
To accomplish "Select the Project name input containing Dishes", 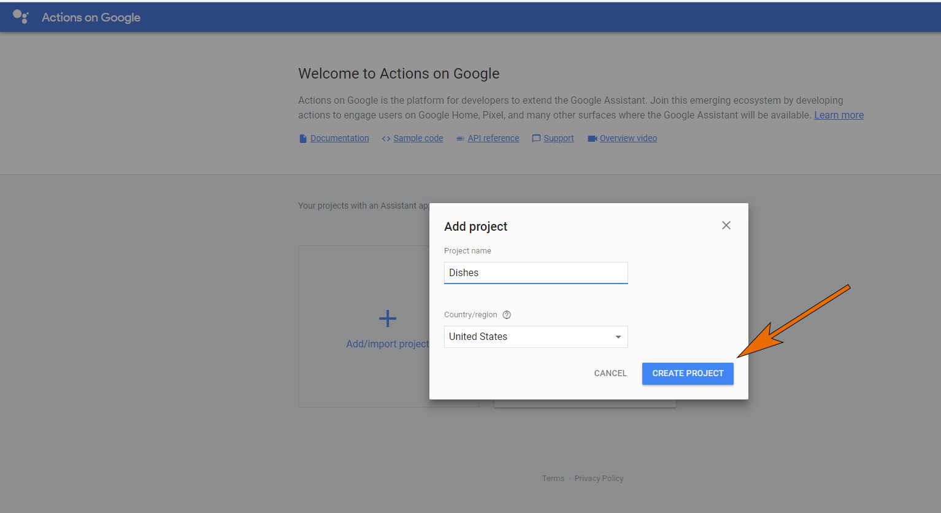I will point(535,272).
